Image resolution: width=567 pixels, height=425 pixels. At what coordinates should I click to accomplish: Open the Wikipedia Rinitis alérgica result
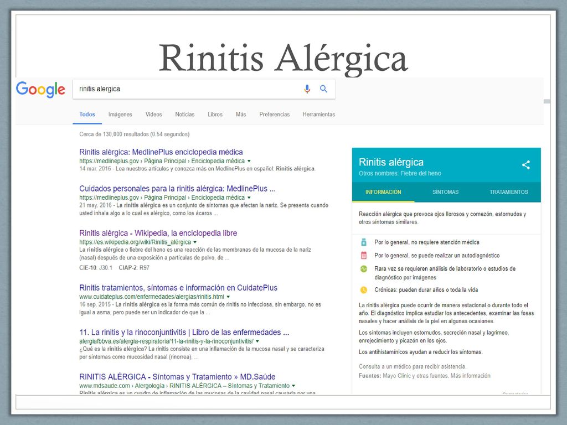[x=158, y=233]
